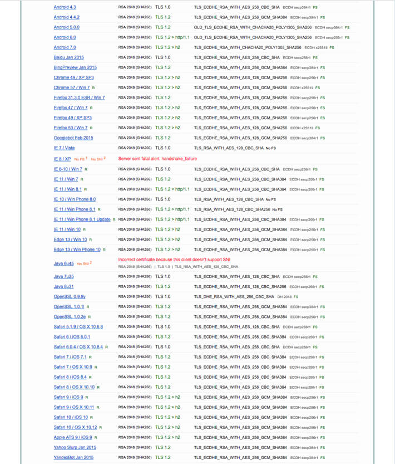Select Safari 5.1.9 / OS X 10.6.8

click(78, 326)
